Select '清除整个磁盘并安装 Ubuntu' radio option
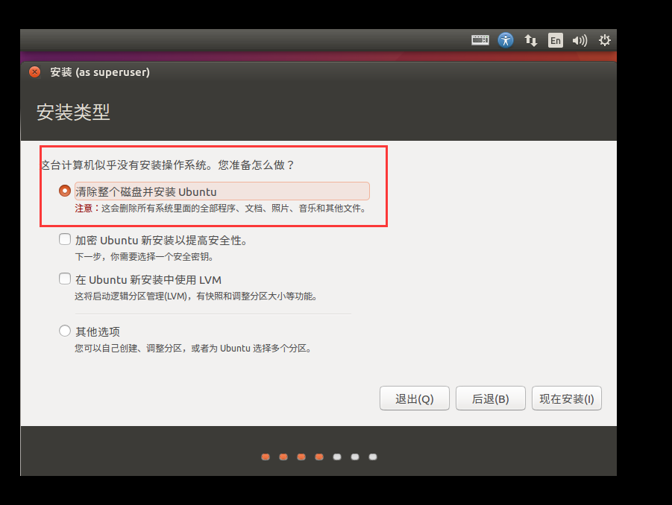 tap(65, 191)
